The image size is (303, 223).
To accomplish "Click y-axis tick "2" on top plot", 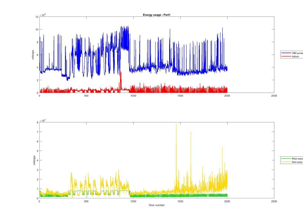I will (x=38, y=80).
